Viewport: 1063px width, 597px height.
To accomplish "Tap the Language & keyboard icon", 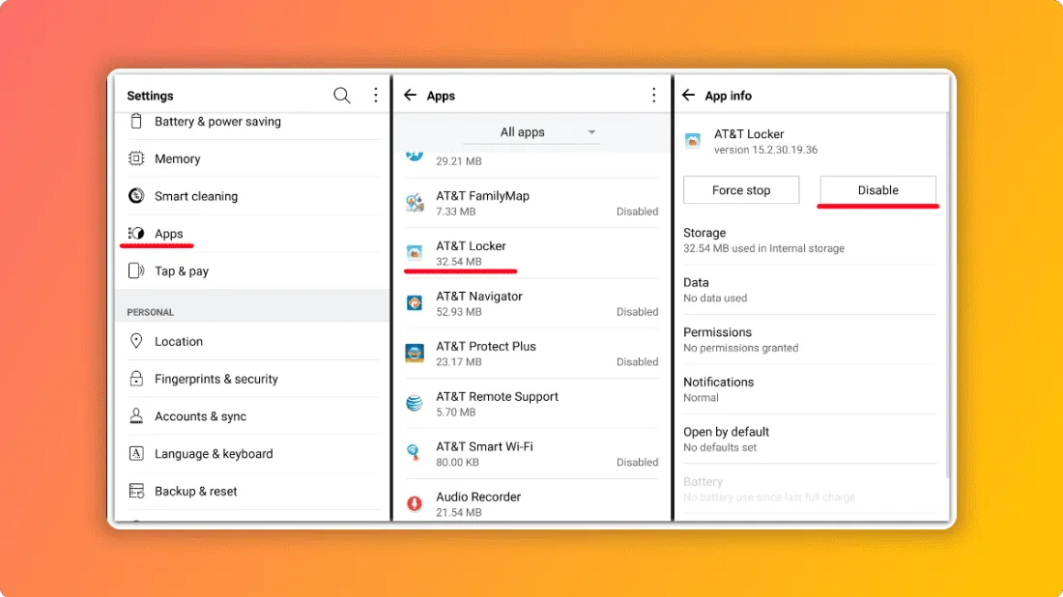I will coord(136,453).
